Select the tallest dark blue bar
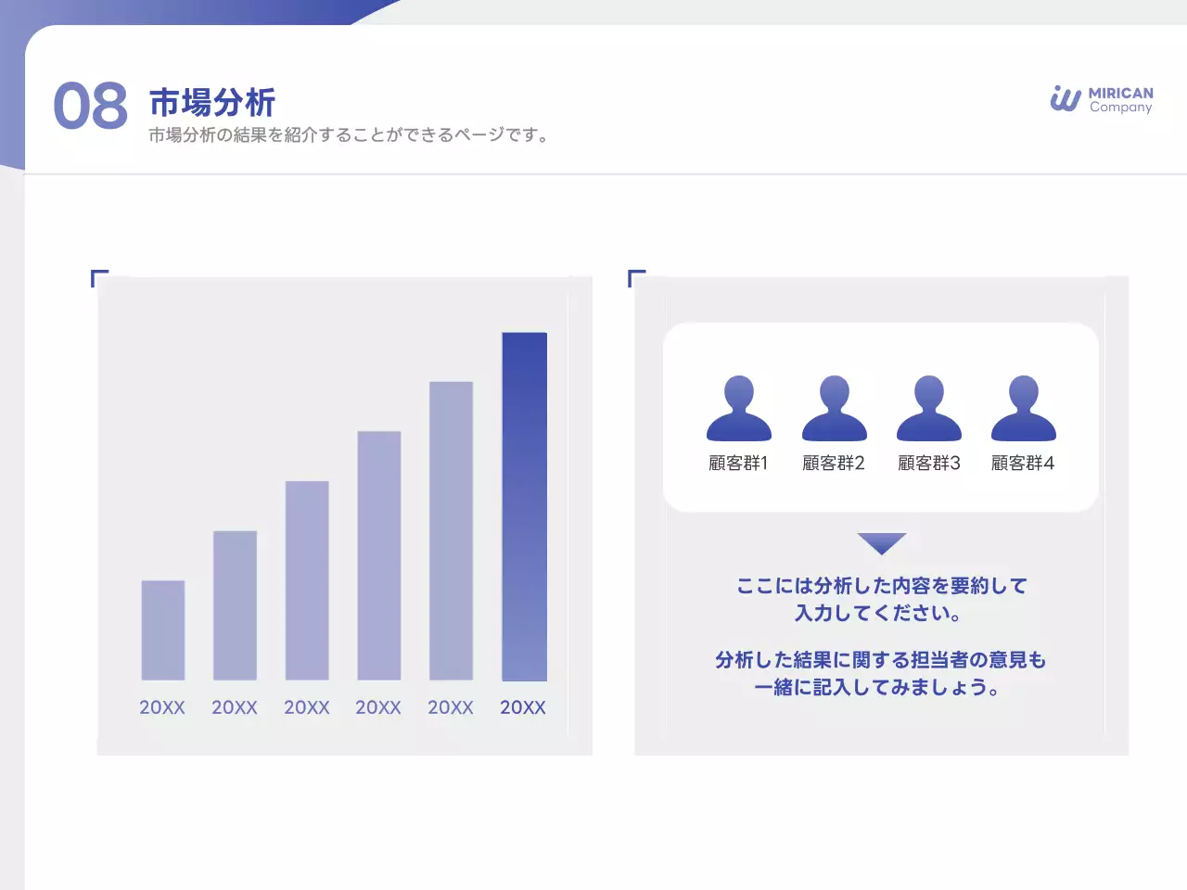1187x890 pixels. coord(524,506)
